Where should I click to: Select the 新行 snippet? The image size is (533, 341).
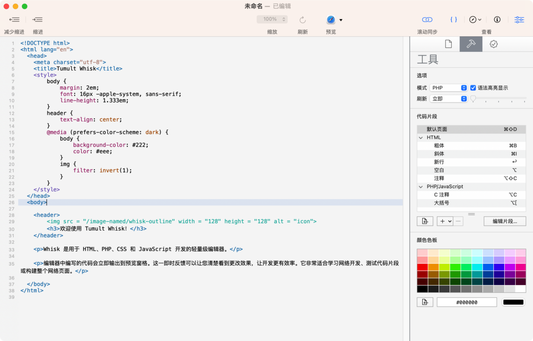[x=471, y=162]
